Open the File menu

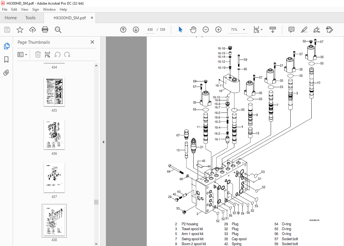click(5, 9)
